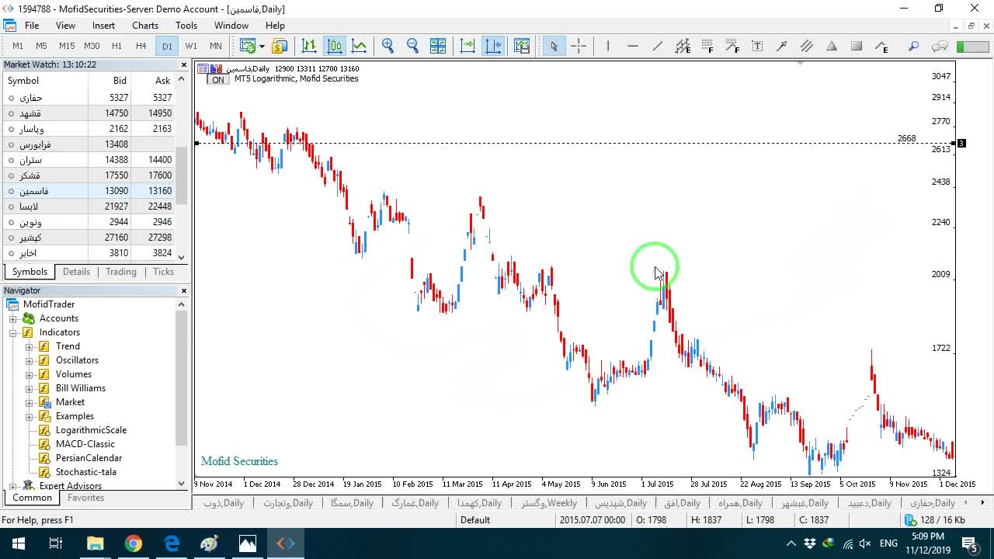994x559 pixels.
Task: Open the Tools menu
Action: point(186,26)
